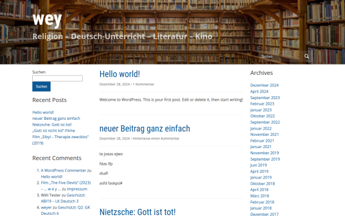345x216 pixels.
Task: Open the site title 'wey'
Action: [47, 20]
